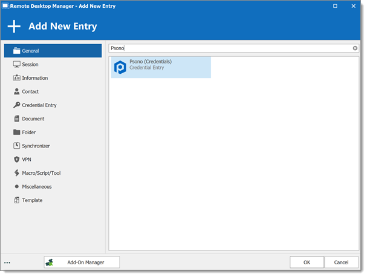
Task: Clear the search field with the X icon
Action: [355, 48]
